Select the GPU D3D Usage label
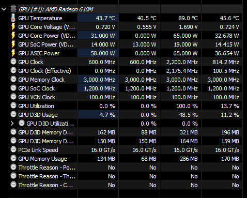 (x=38, y=115)
